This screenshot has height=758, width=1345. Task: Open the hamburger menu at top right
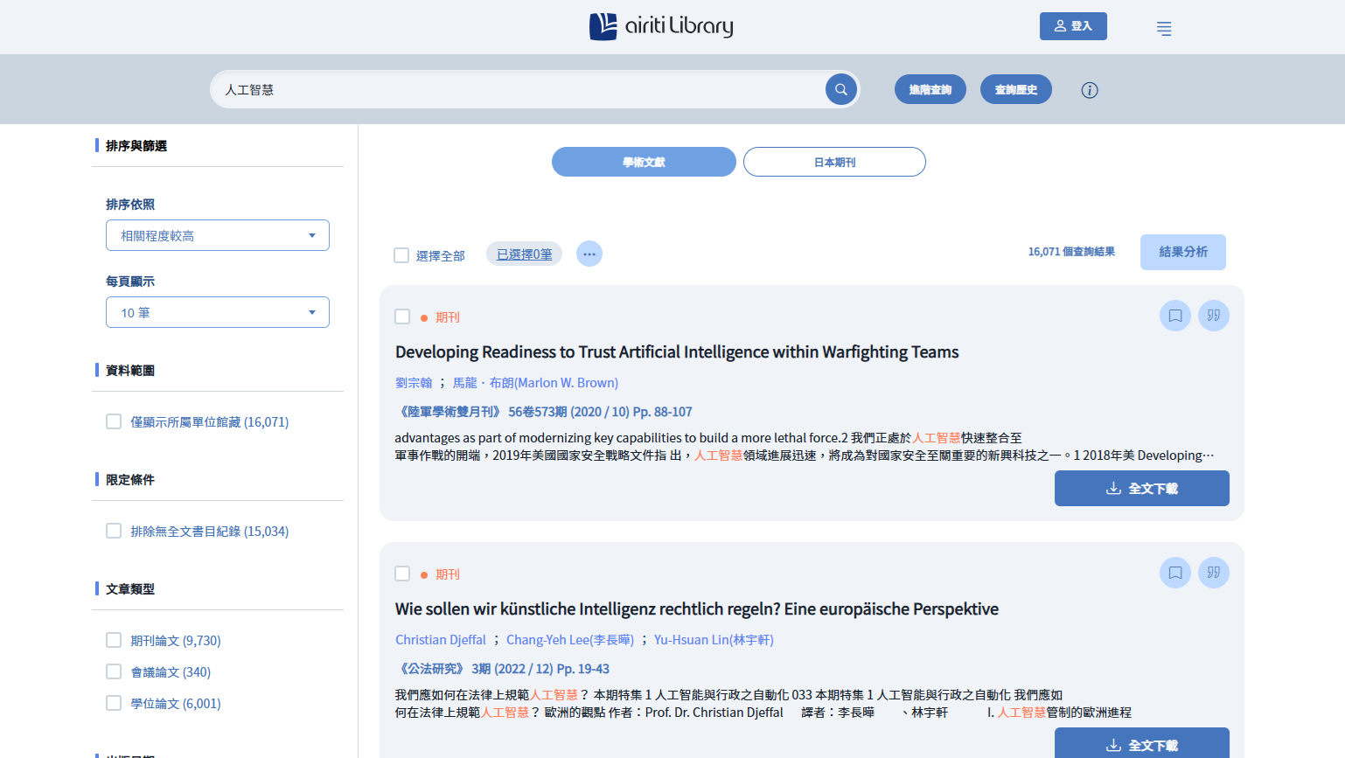tap(1164, 28)
